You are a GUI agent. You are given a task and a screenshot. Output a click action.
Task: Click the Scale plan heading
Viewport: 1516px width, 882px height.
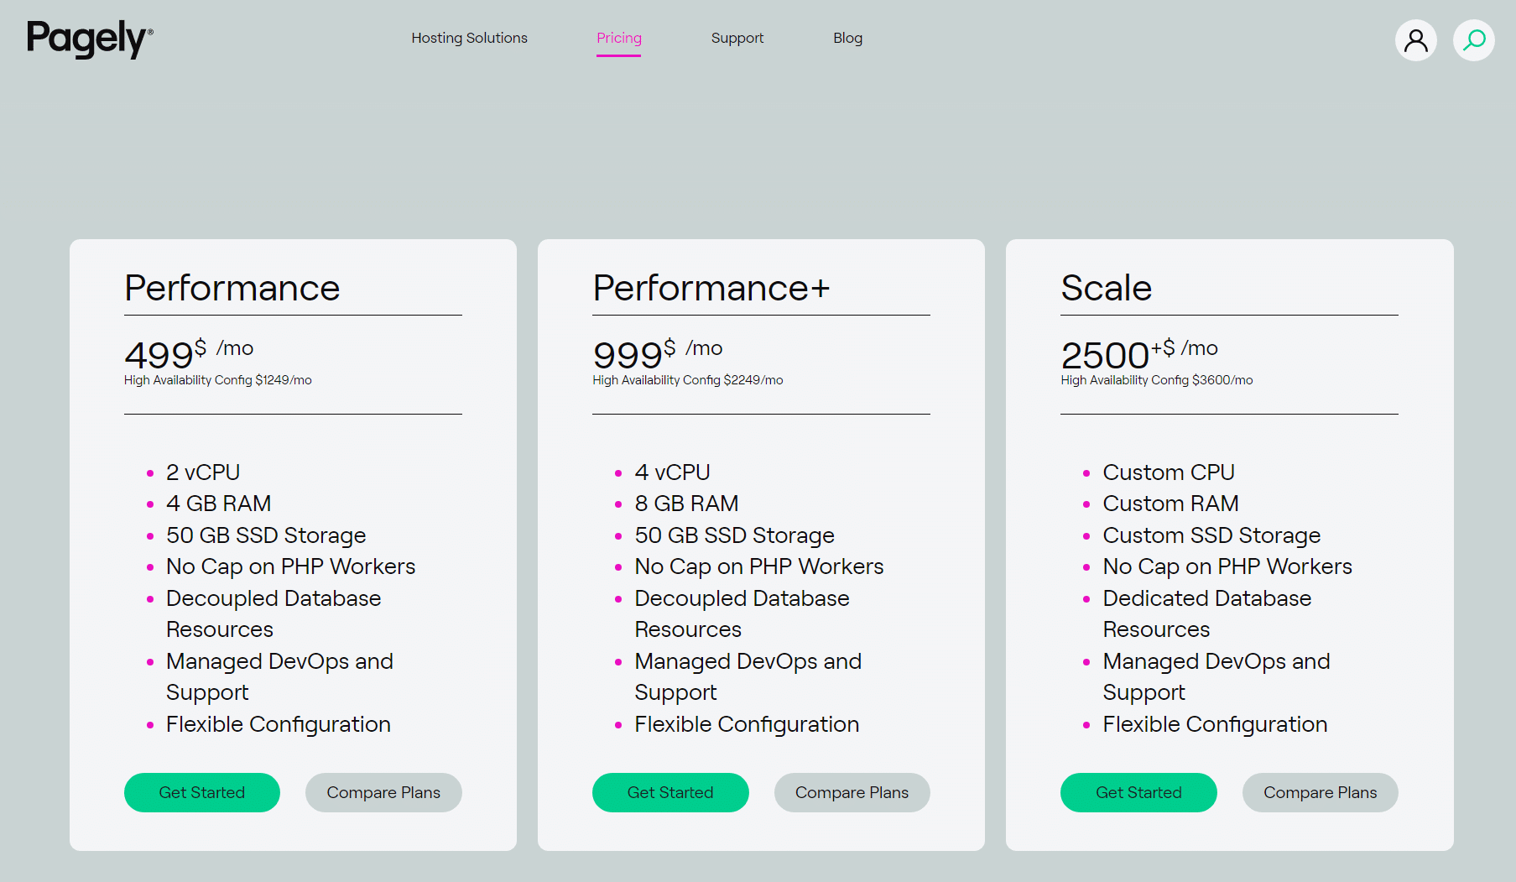click(1106, 288)
